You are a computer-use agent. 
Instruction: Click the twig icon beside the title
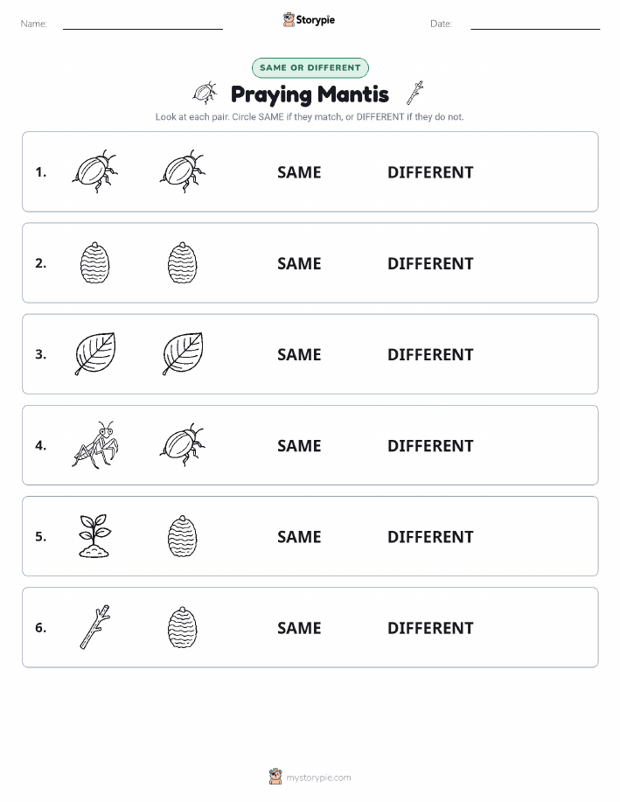[414, 93]
